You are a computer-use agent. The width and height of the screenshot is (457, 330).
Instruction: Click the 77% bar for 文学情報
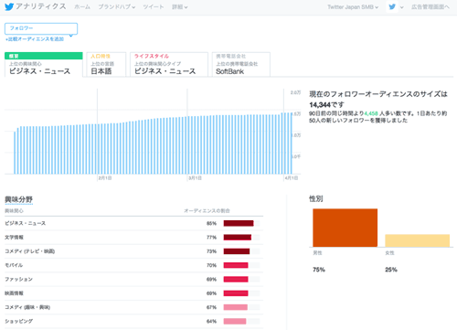coord(238,238)
